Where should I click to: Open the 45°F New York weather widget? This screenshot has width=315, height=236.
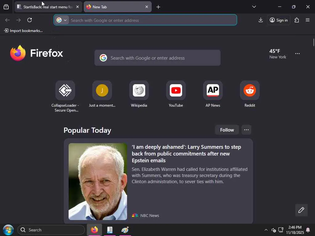[278, 54]
